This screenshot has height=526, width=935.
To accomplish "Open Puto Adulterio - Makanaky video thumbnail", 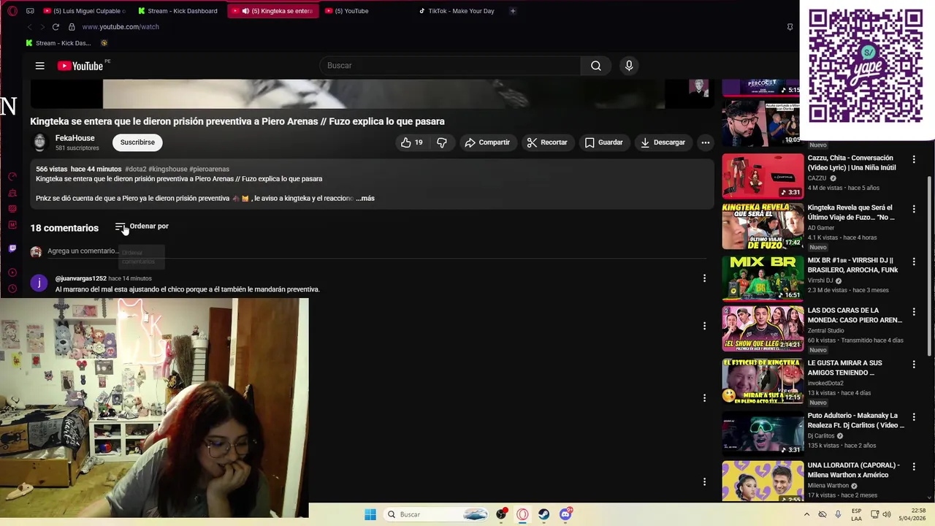I will tap(763, 433).
